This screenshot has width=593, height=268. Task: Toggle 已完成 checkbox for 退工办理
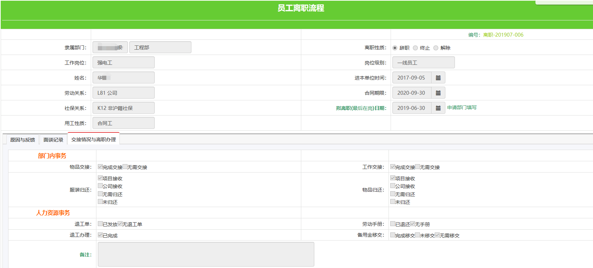coord(100,235)
